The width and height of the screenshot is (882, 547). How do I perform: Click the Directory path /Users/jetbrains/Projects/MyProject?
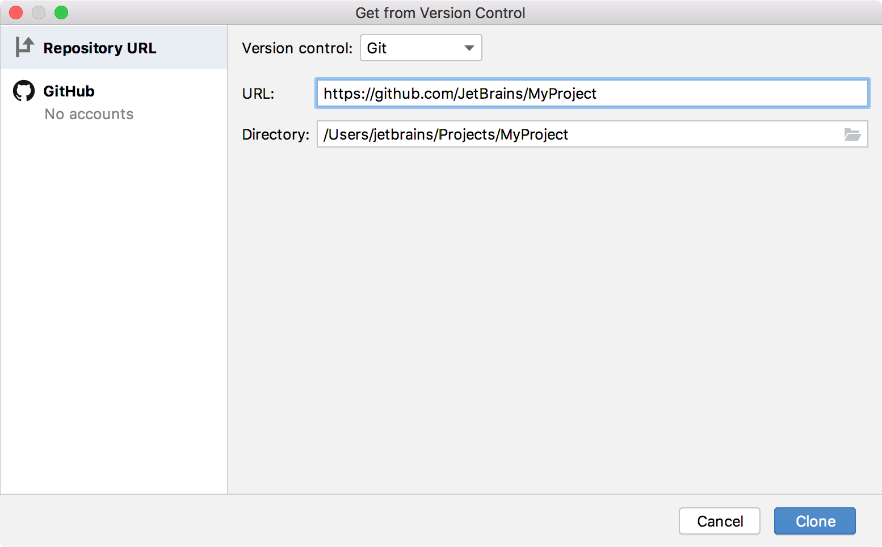tap(446, 134)
